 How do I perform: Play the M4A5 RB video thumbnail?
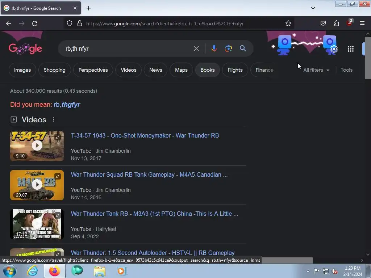tap(37, 185)
